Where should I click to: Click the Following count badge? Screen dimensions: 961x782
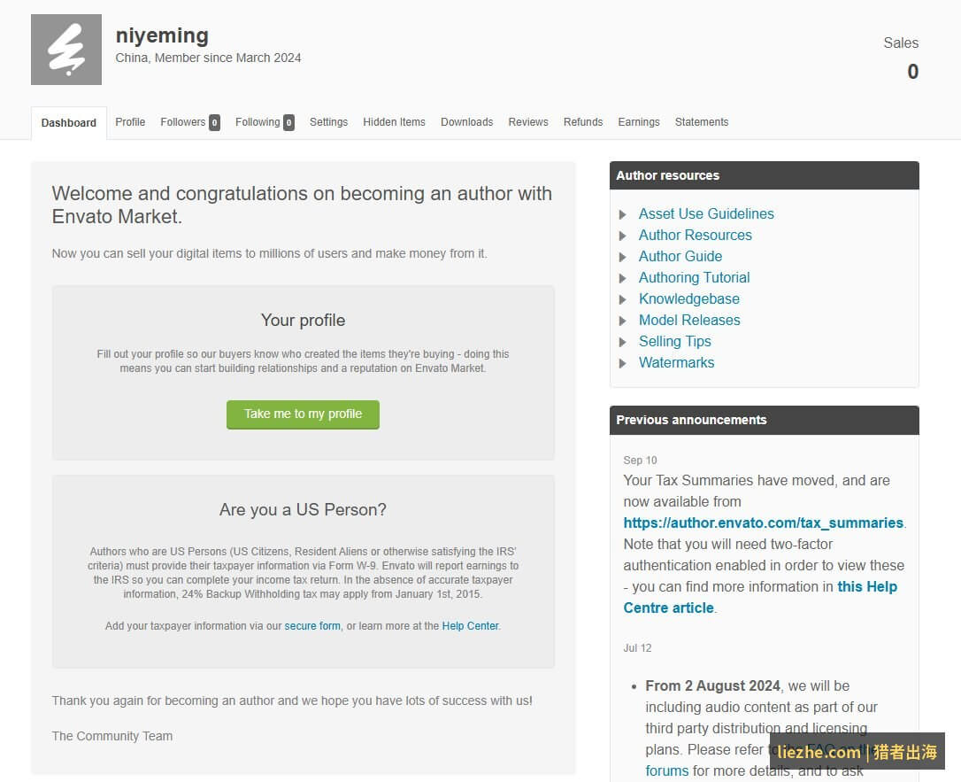coord(288,123)
